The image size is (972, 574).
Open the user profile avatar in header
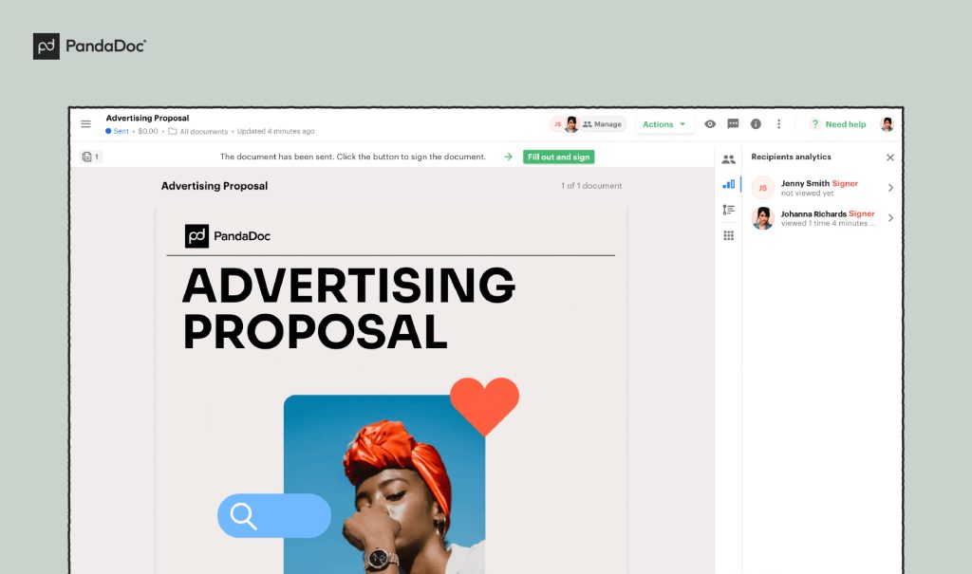[x=888, y=124]
